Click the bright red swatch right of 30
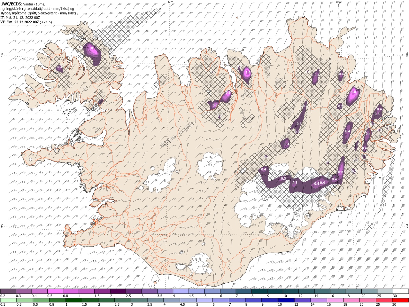 400,300
